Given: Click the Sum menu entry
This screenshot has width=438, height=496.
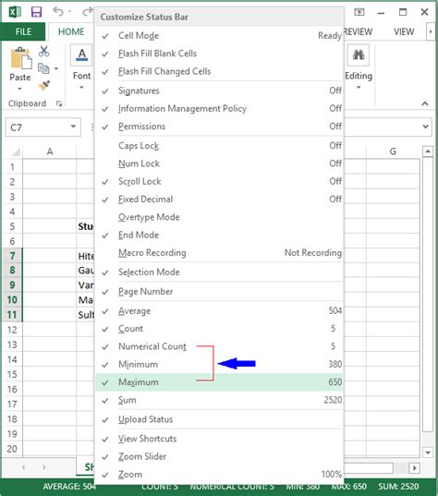Looking at the screenshot, I should [219, 400].
